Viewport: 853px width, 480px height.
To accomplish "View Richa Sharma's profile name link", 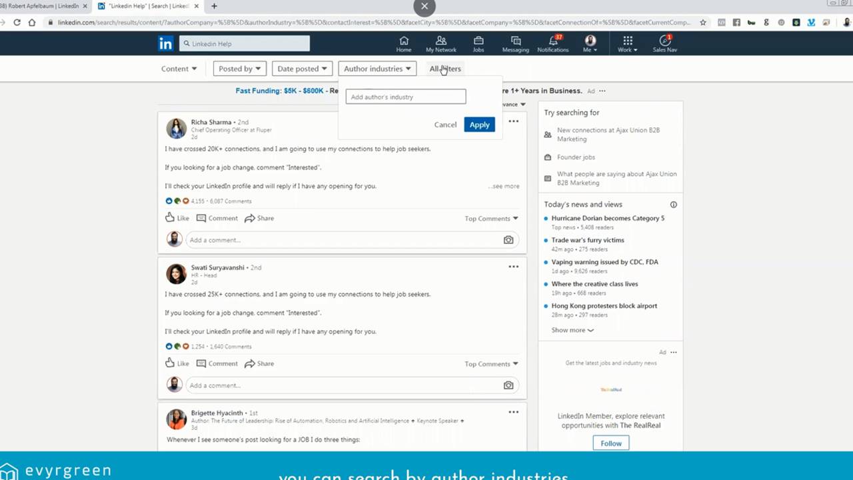I will [x=211, y=122].
